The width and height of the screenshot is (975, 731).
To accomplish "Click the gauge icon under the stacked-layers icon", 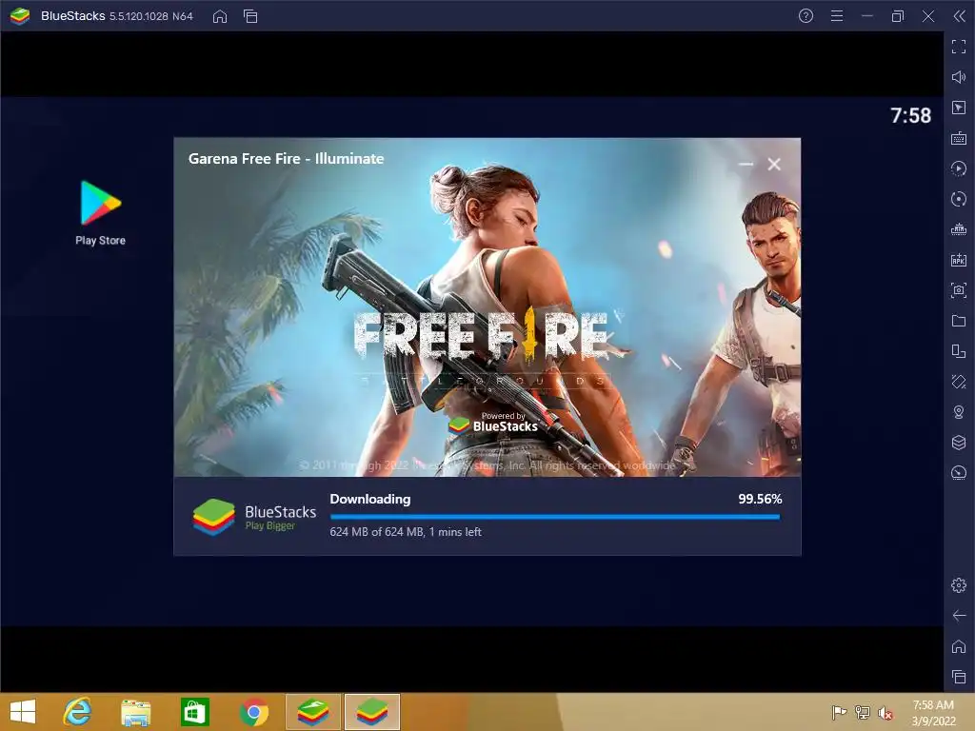I will 959,473.
